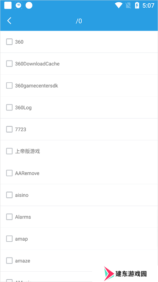Select the 7723 folder checkbox
This screenshot has height=282, width=158.
coord(9,129)
